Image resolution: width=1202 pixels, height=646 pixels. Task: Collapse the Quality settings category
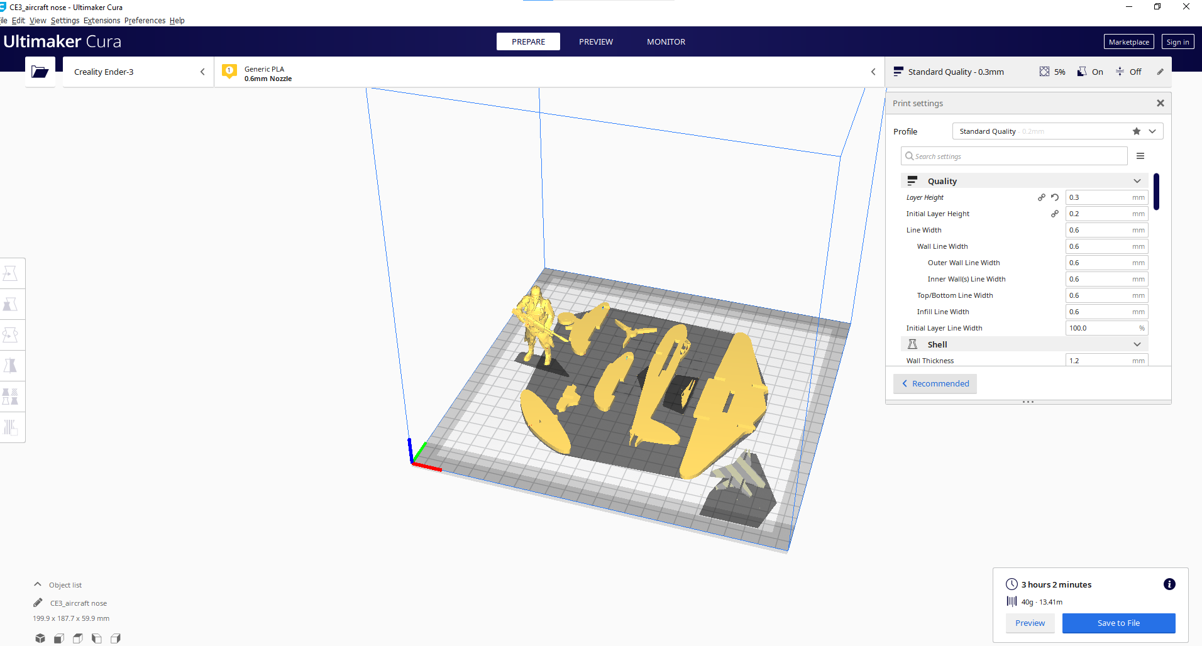1025,181
